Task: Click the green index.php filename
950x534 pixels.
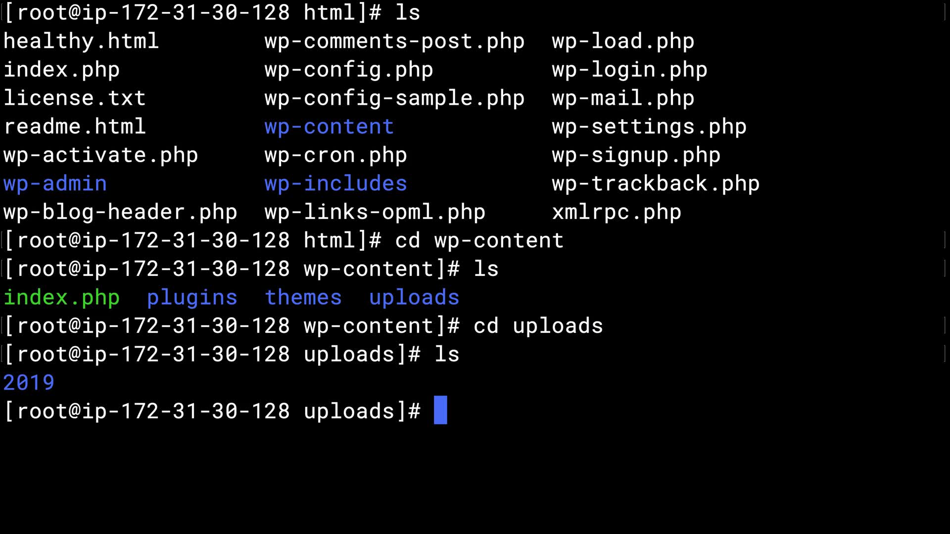Action: 61,298
